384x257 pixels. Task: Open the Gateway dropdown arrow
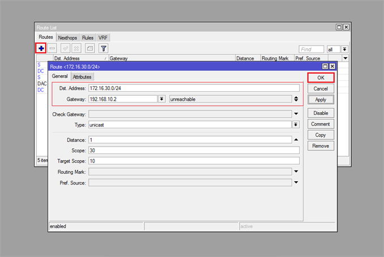pyautogui.click(x=161, y=99)
